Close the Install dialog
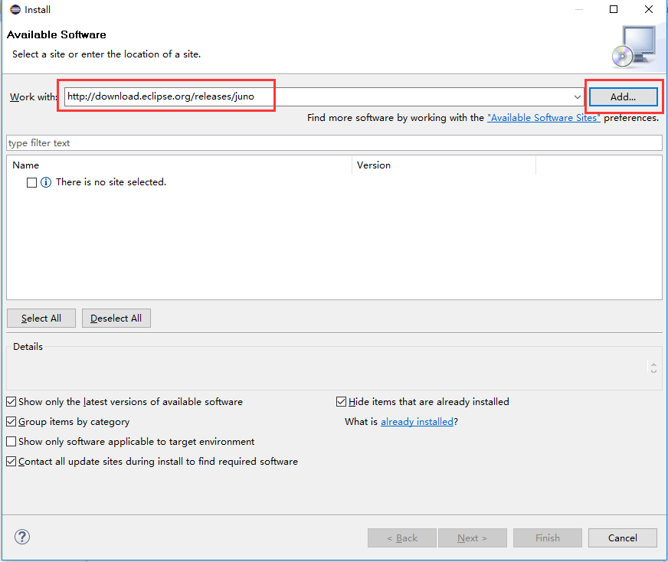 click(649, 9)
